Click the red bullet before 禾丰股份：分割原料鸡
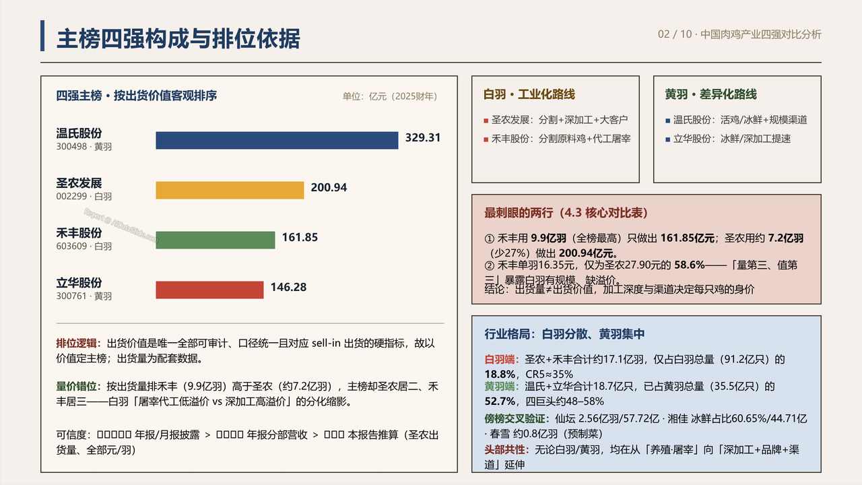 pos(486,139)
